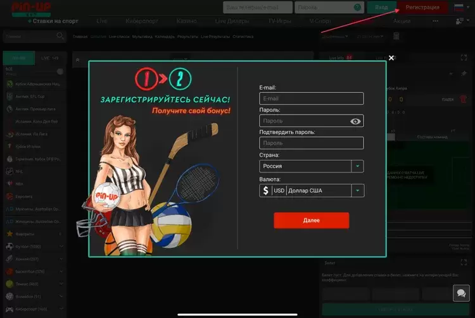Select Испания. Ла Лига in sidebar
Viewport: 475px width, 318px height.
click(34, 134)
